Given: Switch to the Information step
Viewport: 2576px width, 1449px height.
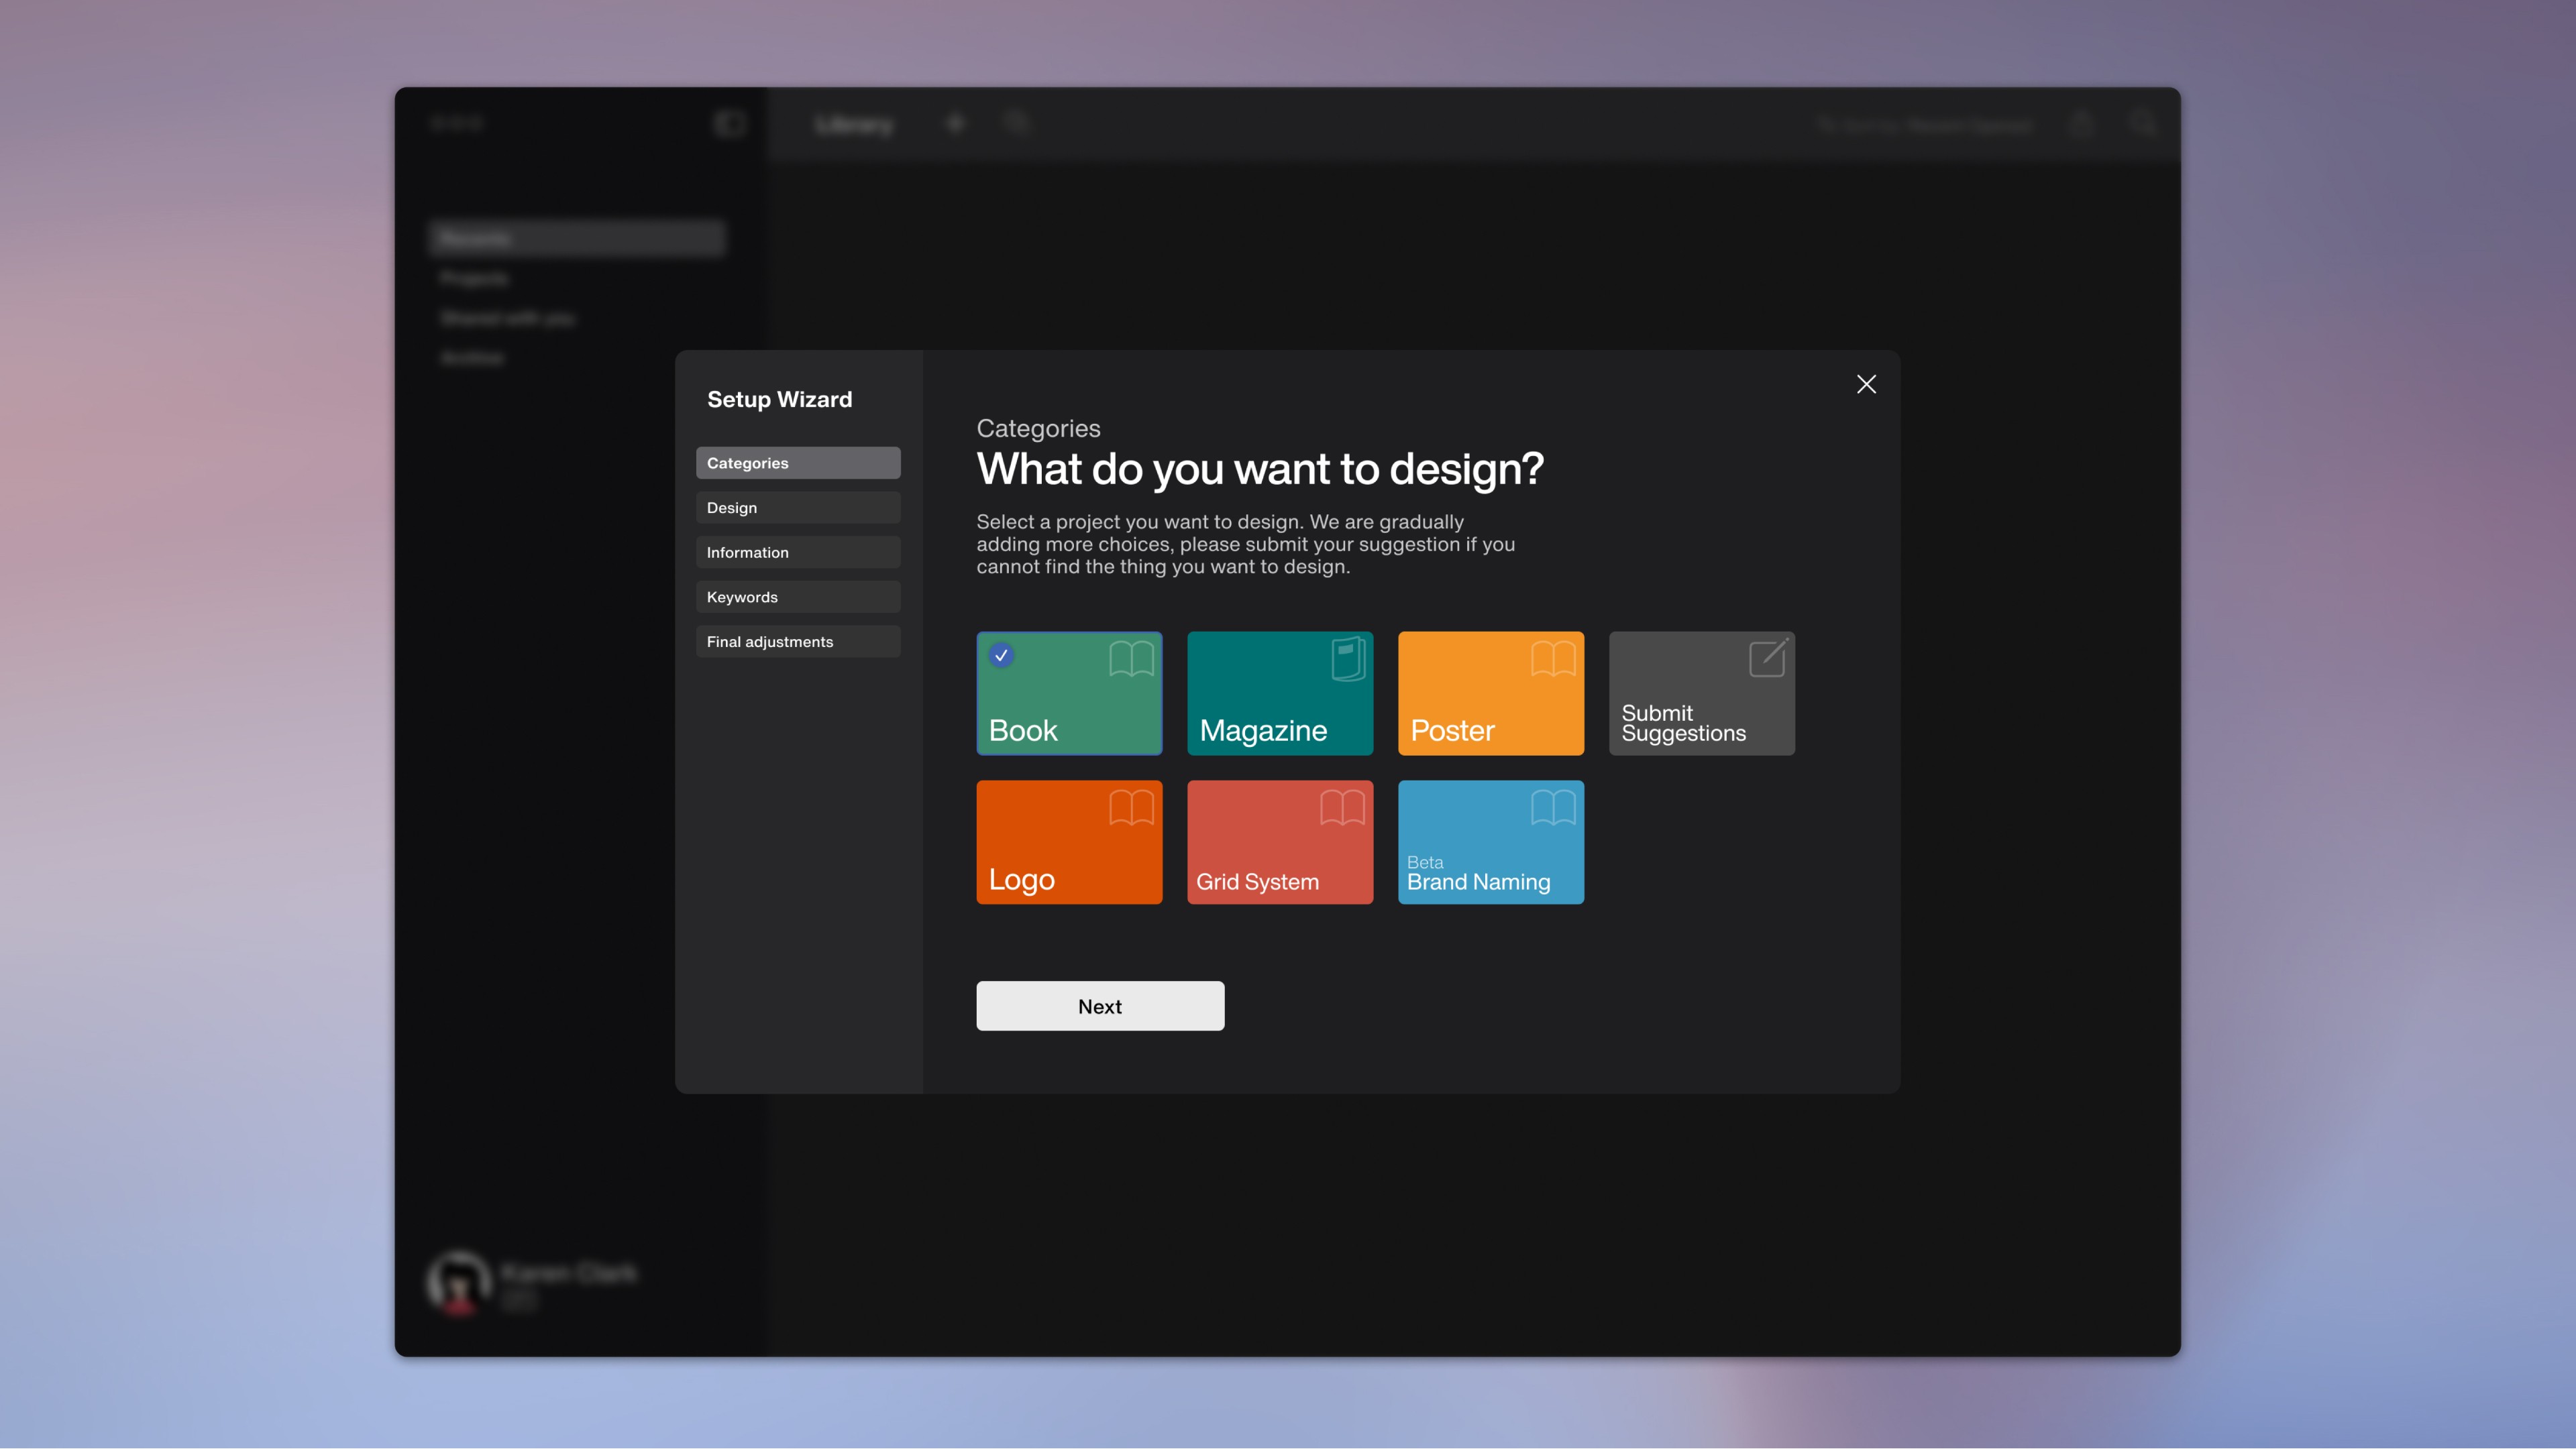Looking at the screenshot, I should (798, 553).
